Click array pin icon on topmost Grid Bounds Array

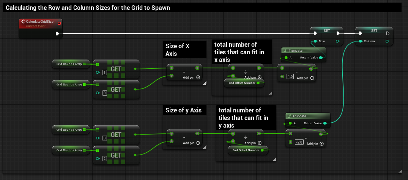click(85, 64)
